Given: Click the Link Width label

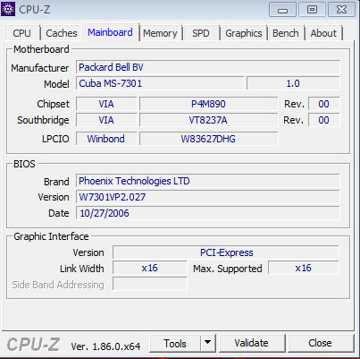Looking at the screenshot, I should tap(82, 269).
